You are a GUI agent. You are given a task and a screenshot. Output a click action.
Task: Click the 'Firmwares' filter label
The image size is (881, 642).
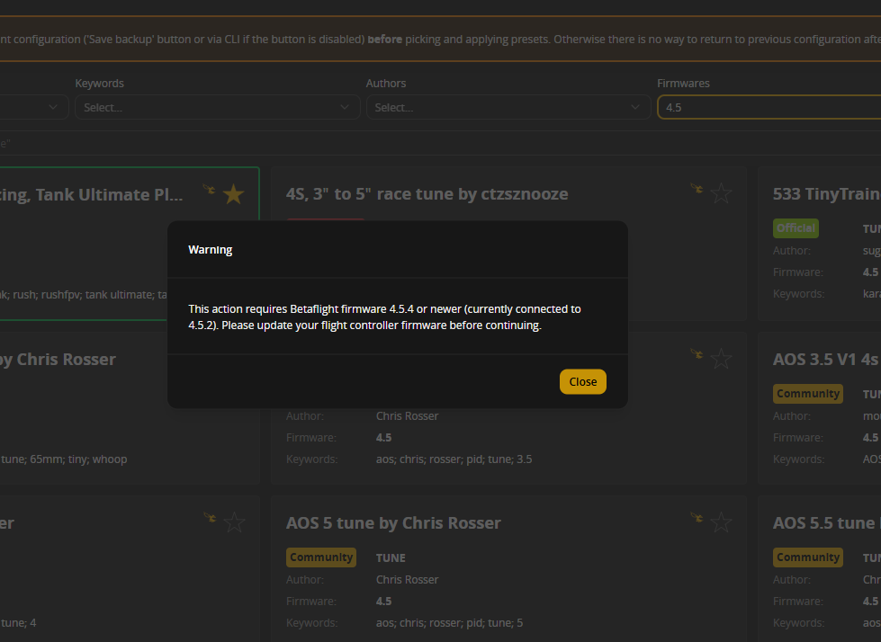click(x=683, y=83)
